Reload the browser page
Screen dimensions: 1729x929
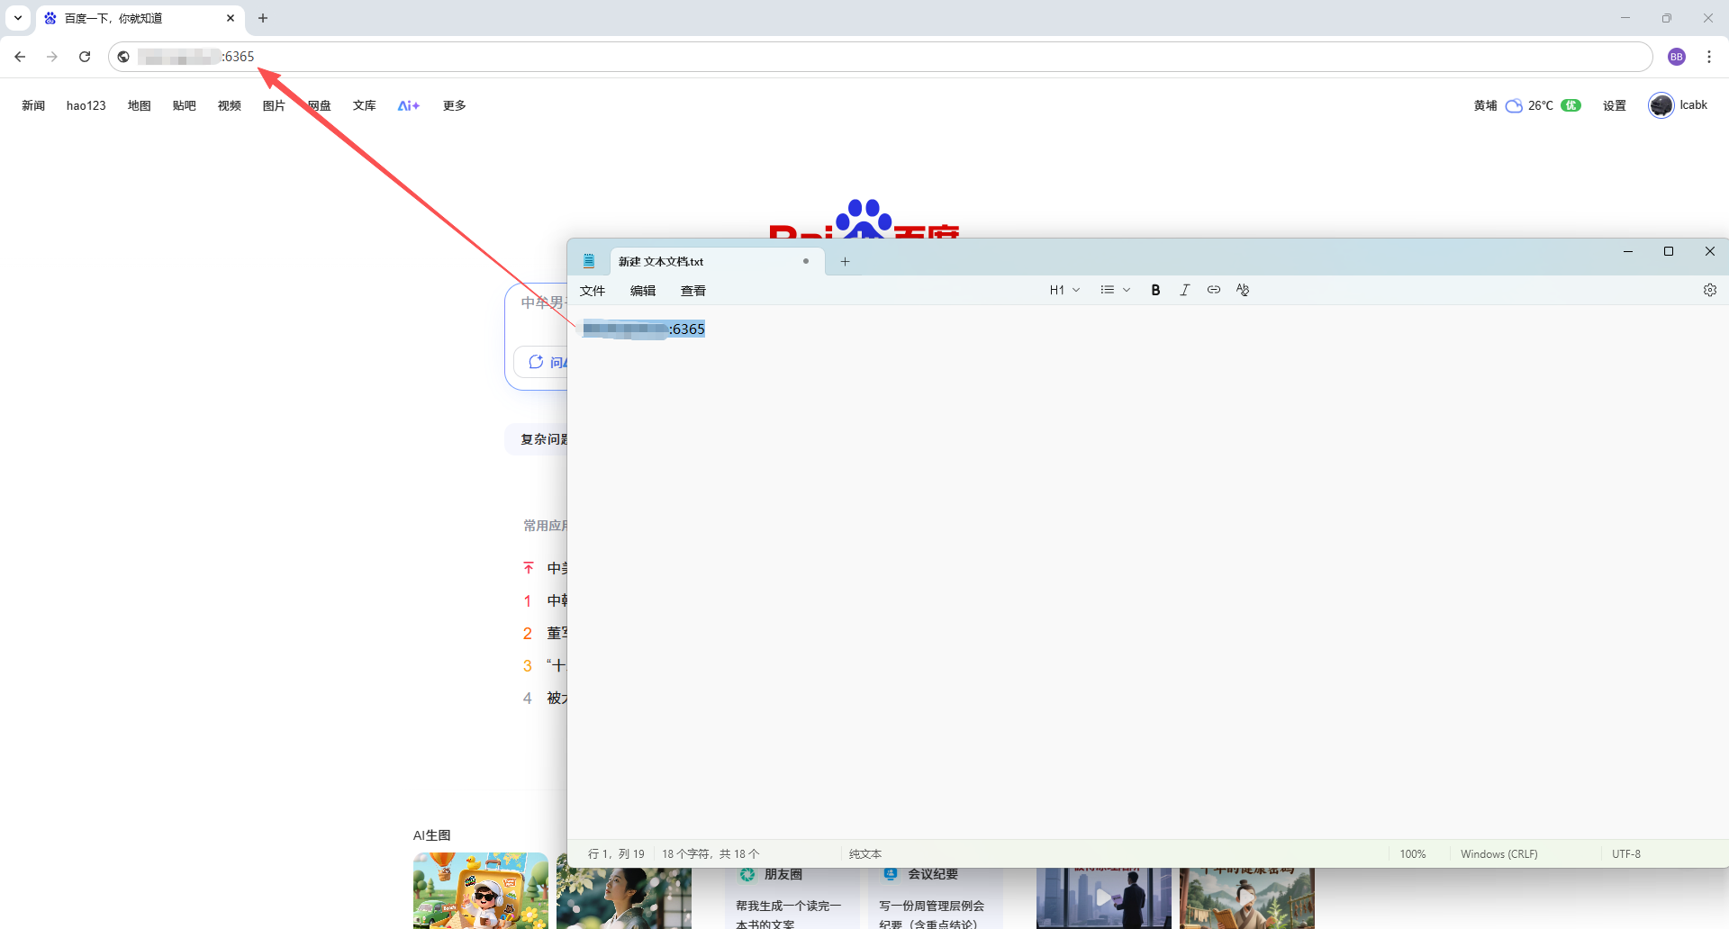[85, 57]
